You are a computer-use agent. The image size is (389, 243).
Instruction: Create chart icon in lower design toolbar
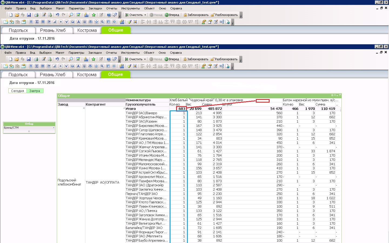[55, 66]
